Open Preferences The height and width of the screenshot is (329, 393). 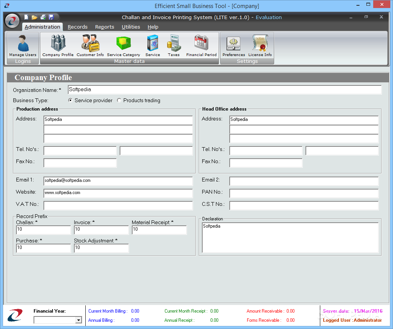[x=233, y=46]
